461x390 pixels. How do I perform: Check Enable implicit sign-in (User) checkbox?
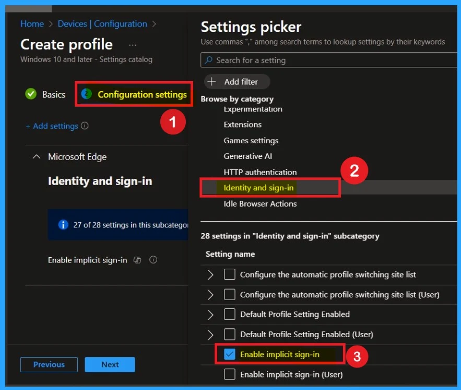(230, 374)
